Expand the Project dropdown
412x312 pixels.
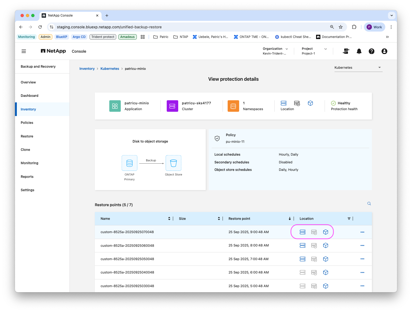(314, 51)
